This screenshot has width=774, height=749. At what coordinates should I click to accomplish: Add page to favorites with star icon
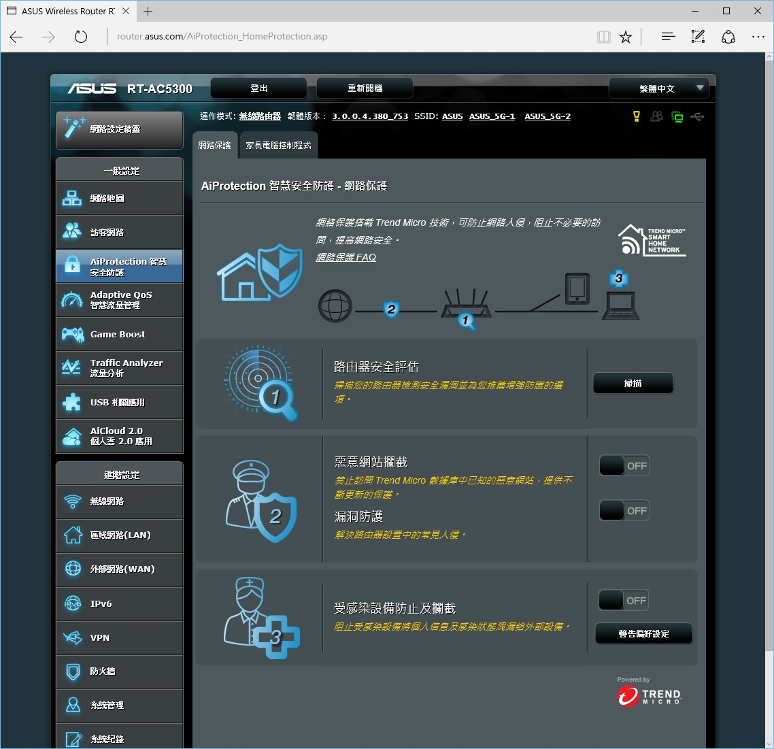[x=626, y=37]
